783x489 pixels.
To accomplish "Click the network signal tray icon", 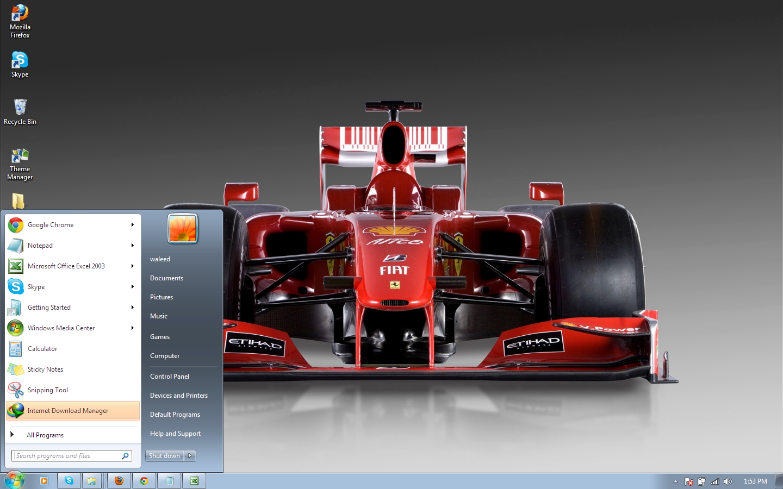I will 715,481.
